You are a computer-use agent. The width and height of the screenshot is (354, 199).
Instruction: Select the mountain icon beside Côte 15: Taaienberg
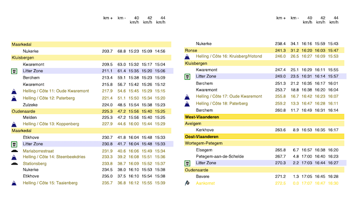point(14,183)
